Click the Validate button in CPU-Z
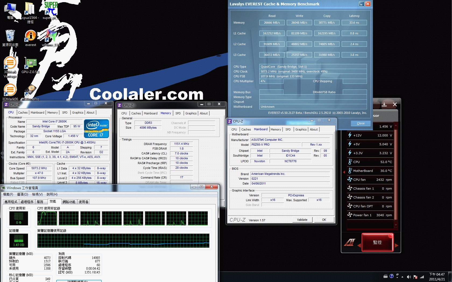The image size is (452, 282). click(x=302, y=220)
